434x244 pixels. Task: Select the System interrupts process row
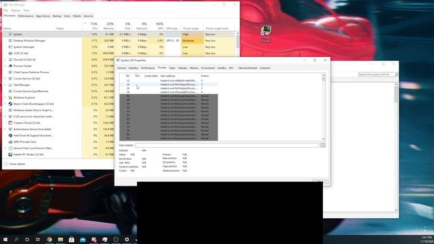pyautogui.click(x=119, y=47)
